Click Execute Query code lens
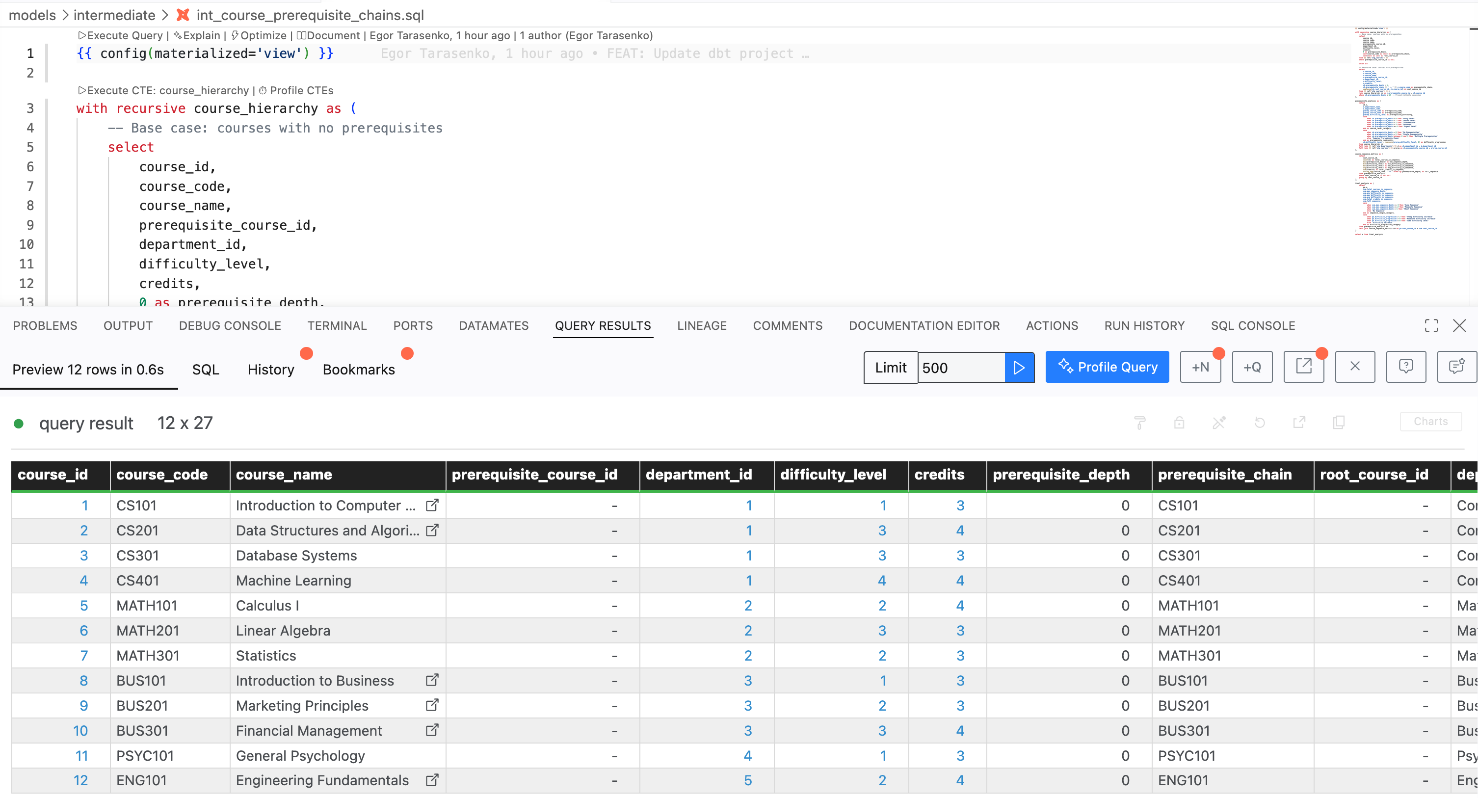Screen dimensions: 1478x798 click(121, 35)
